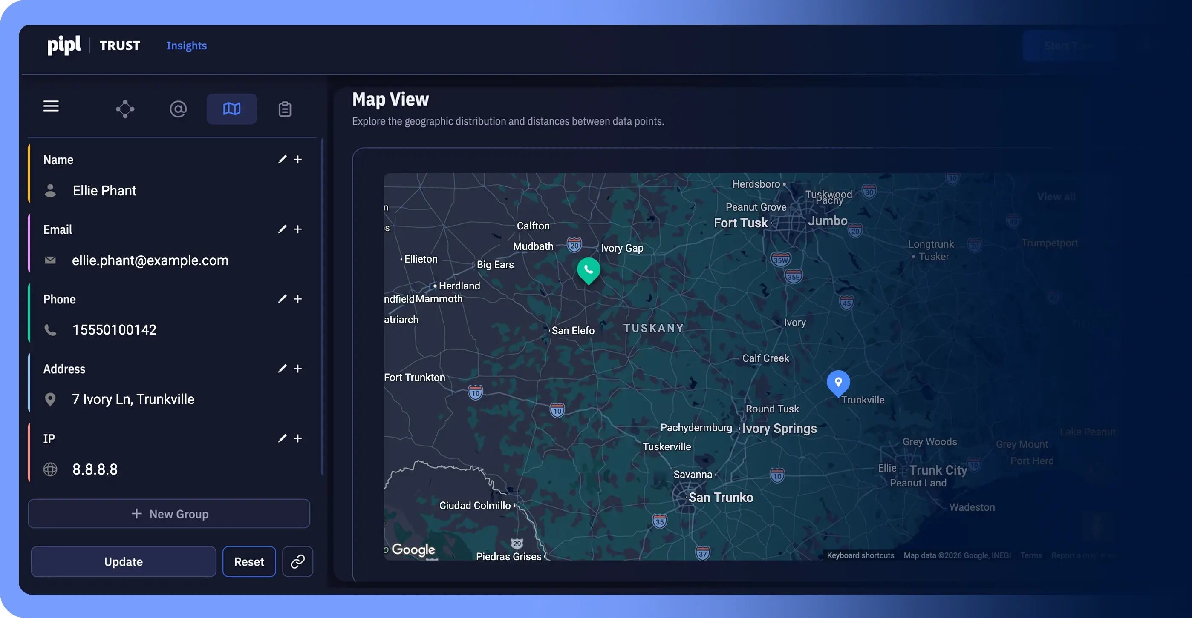Edit the Name field with pencil icon
1192x618 pixels.
[x=282, y=160]
